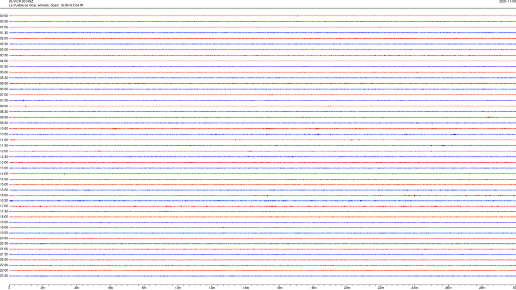Click the 19:30 row label

coord(4,233)
